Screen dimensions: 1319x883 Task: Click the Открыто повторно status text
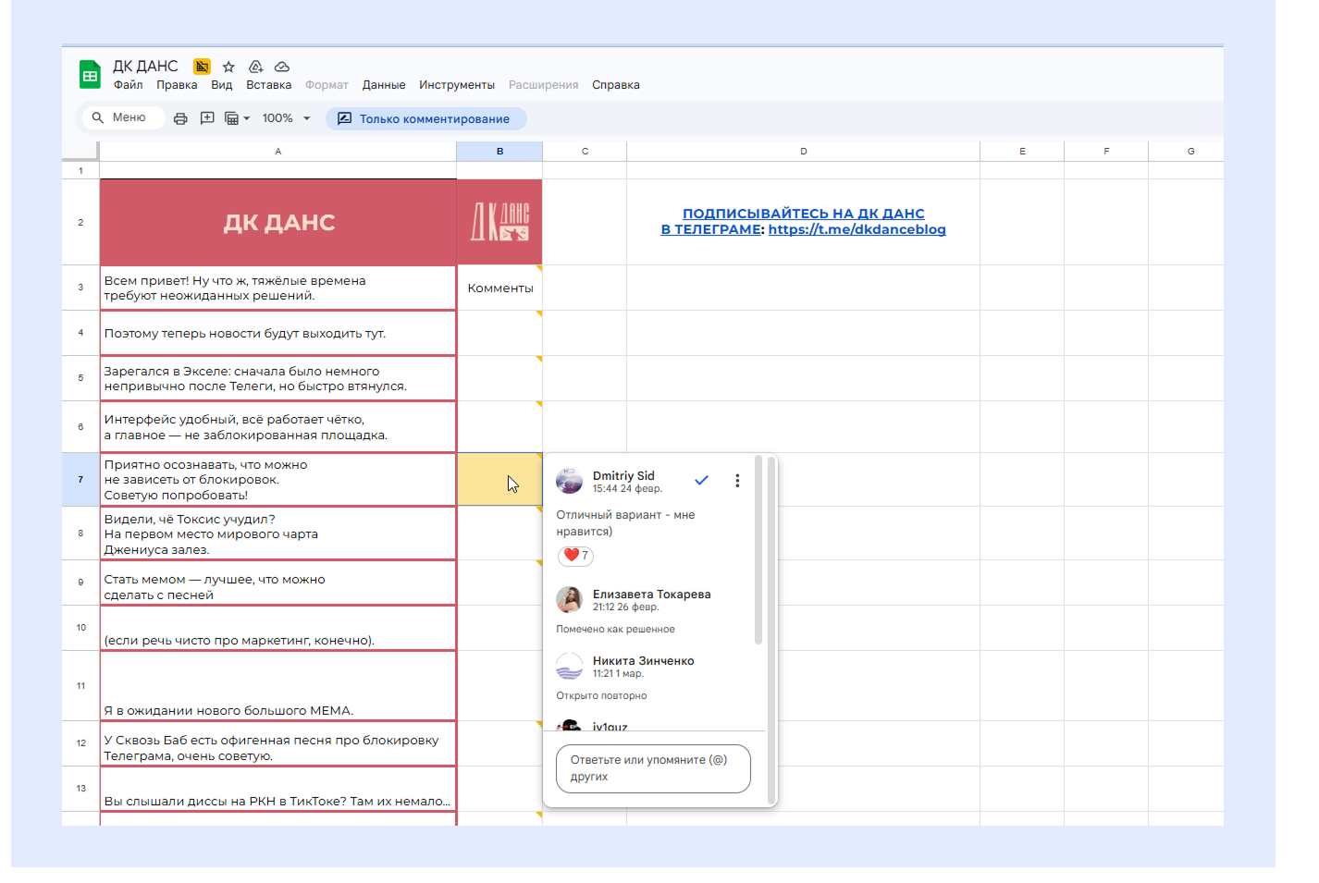[601, 695]
